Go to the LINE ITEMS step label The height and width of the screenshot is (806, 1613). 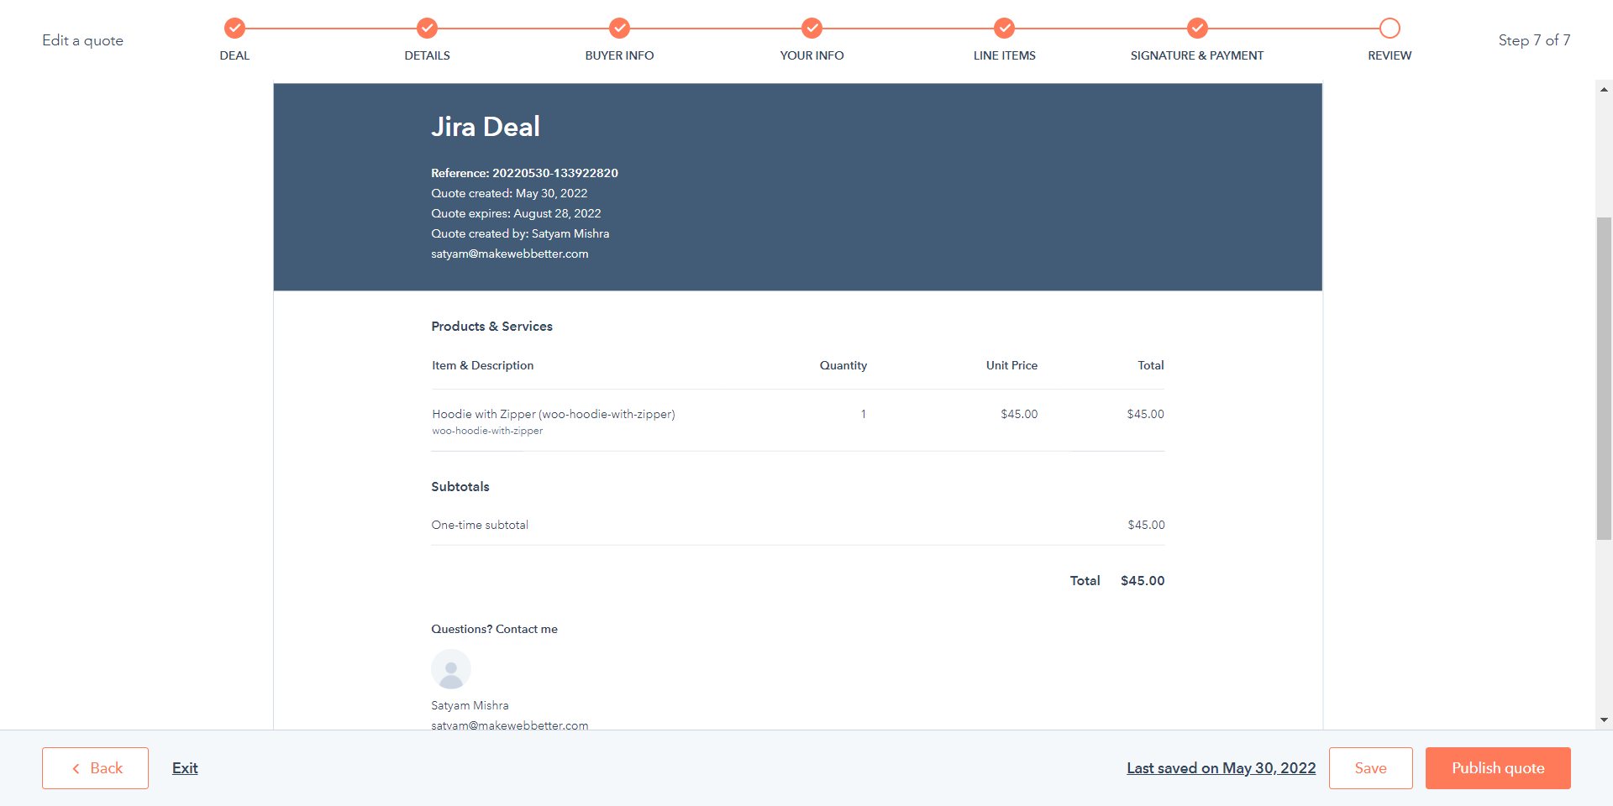(x=1004, y=55)
